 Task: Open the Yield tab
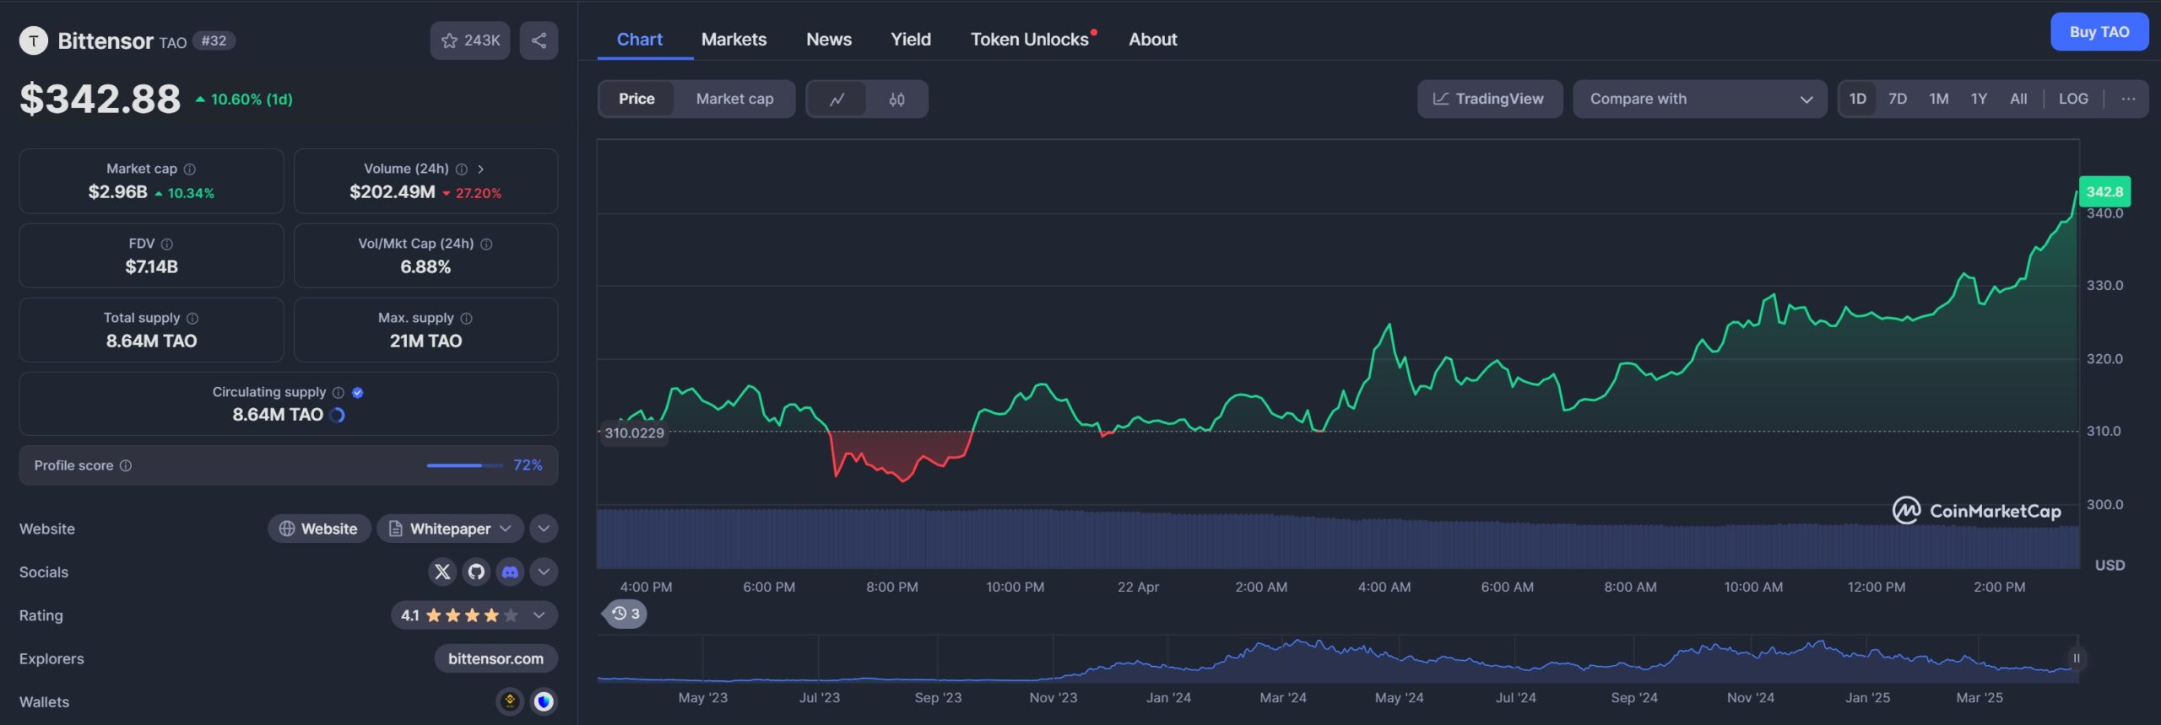(x=910, y=39)
